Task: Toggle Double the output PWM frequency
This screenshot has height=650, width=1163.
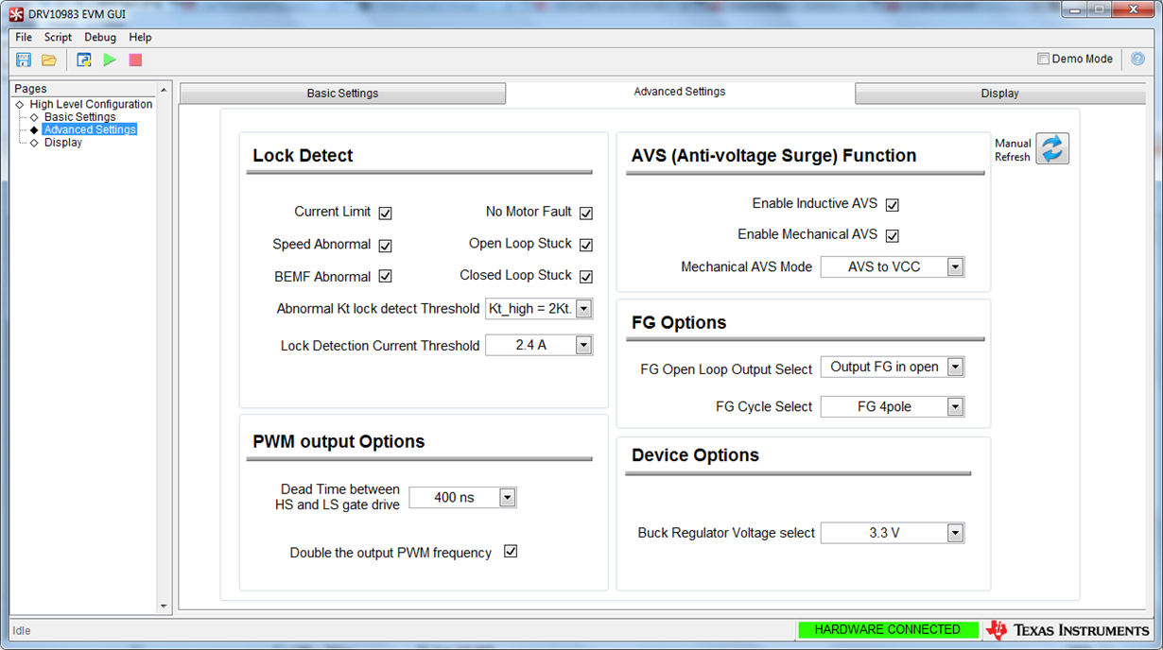Action: (511, 552)
